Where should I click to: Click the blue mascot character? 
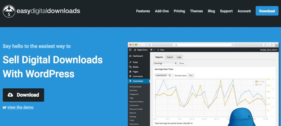241,117
